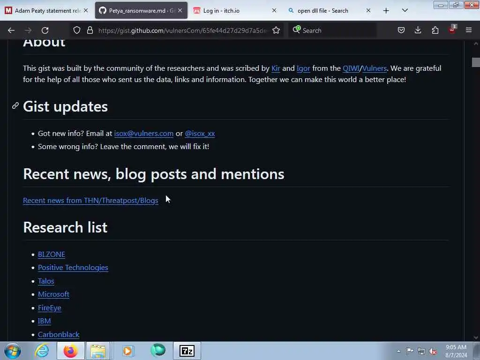480x360 pixels.
Task: Open the Pocket save icon
Action: [x=401, y=30]
